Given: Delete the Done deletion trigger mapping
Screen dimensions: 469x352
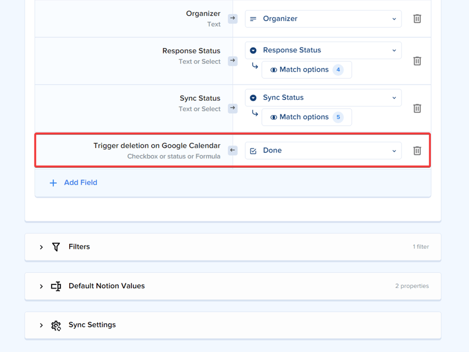Looking at the screenshot, I should click(417, 150).
